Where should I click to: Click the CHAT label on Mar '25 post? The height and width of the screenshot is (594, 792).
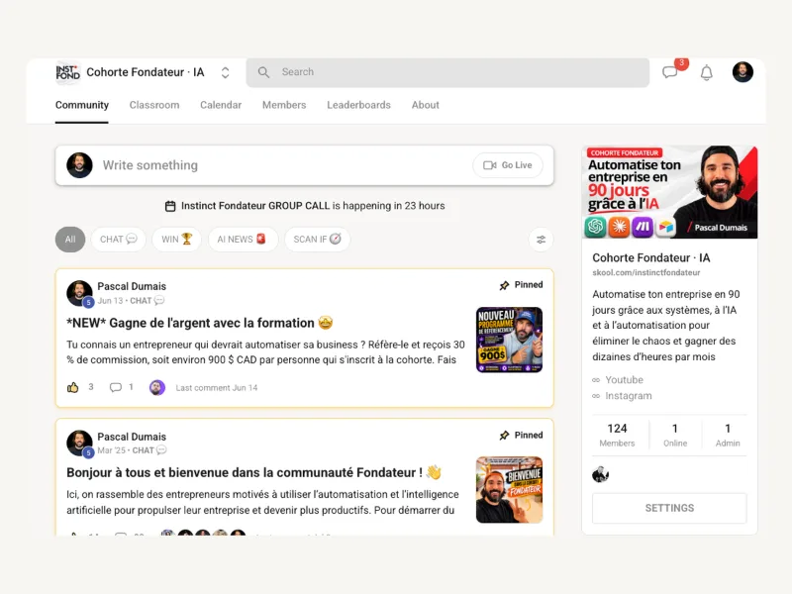pos(149,450)
